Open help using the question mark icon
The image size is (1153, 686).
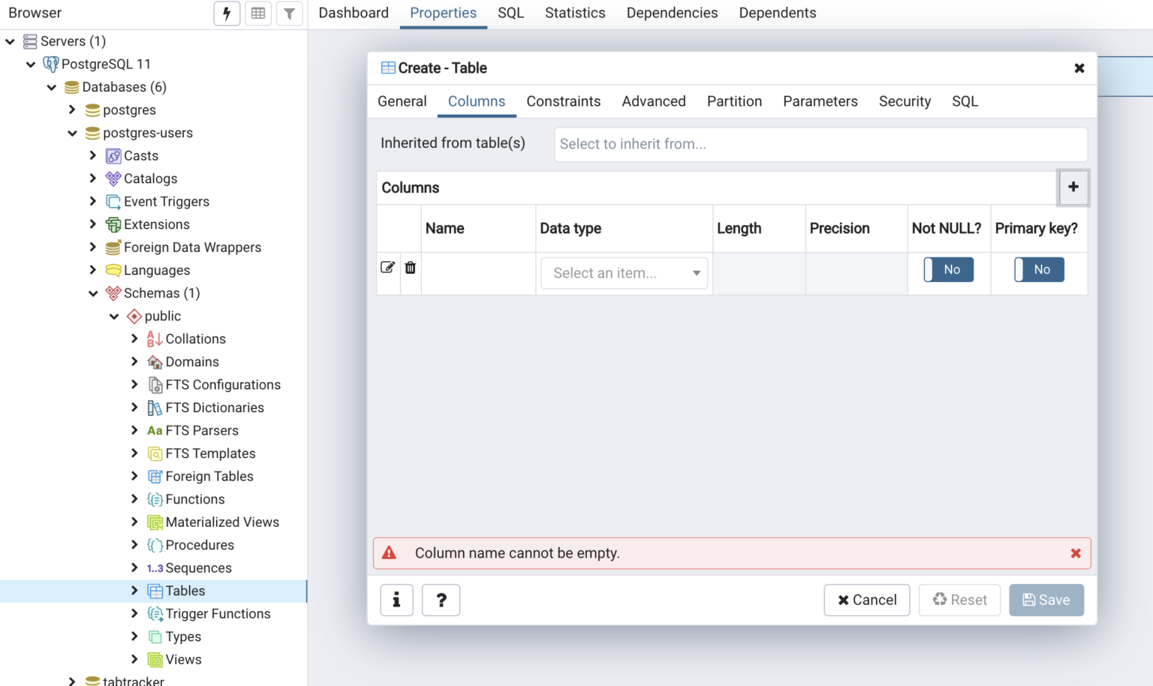click(441, 600)
